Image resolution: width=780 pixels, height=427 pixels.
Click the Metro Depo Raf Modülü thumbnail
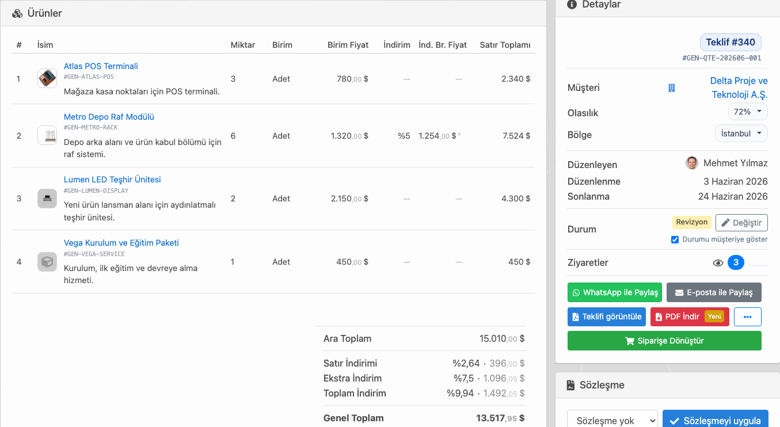pos(47,135)
